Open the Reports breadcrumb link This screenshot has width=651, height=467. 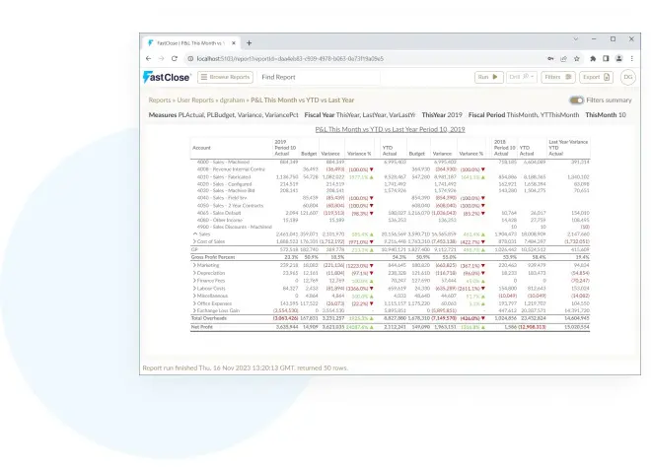click(x=160, y=100)
